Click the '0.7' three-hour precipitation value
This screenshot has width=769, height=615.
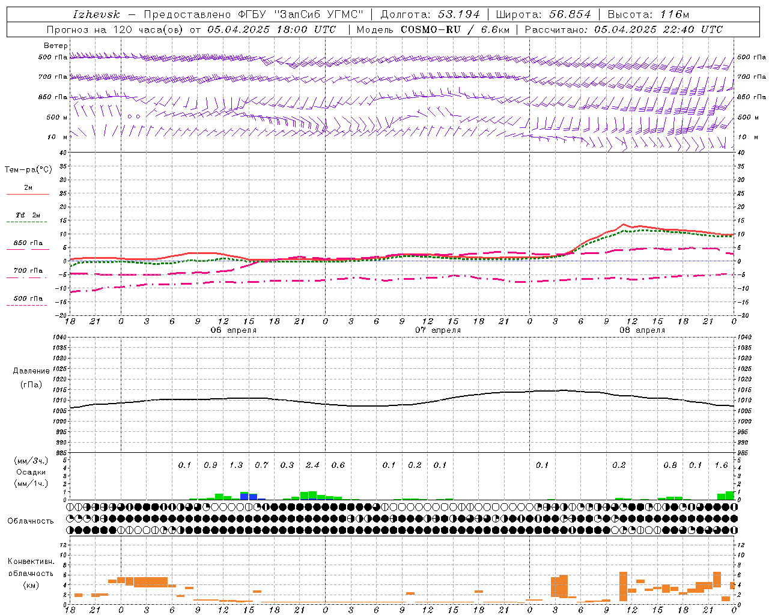pyautogui.click(x=261, y=465)
